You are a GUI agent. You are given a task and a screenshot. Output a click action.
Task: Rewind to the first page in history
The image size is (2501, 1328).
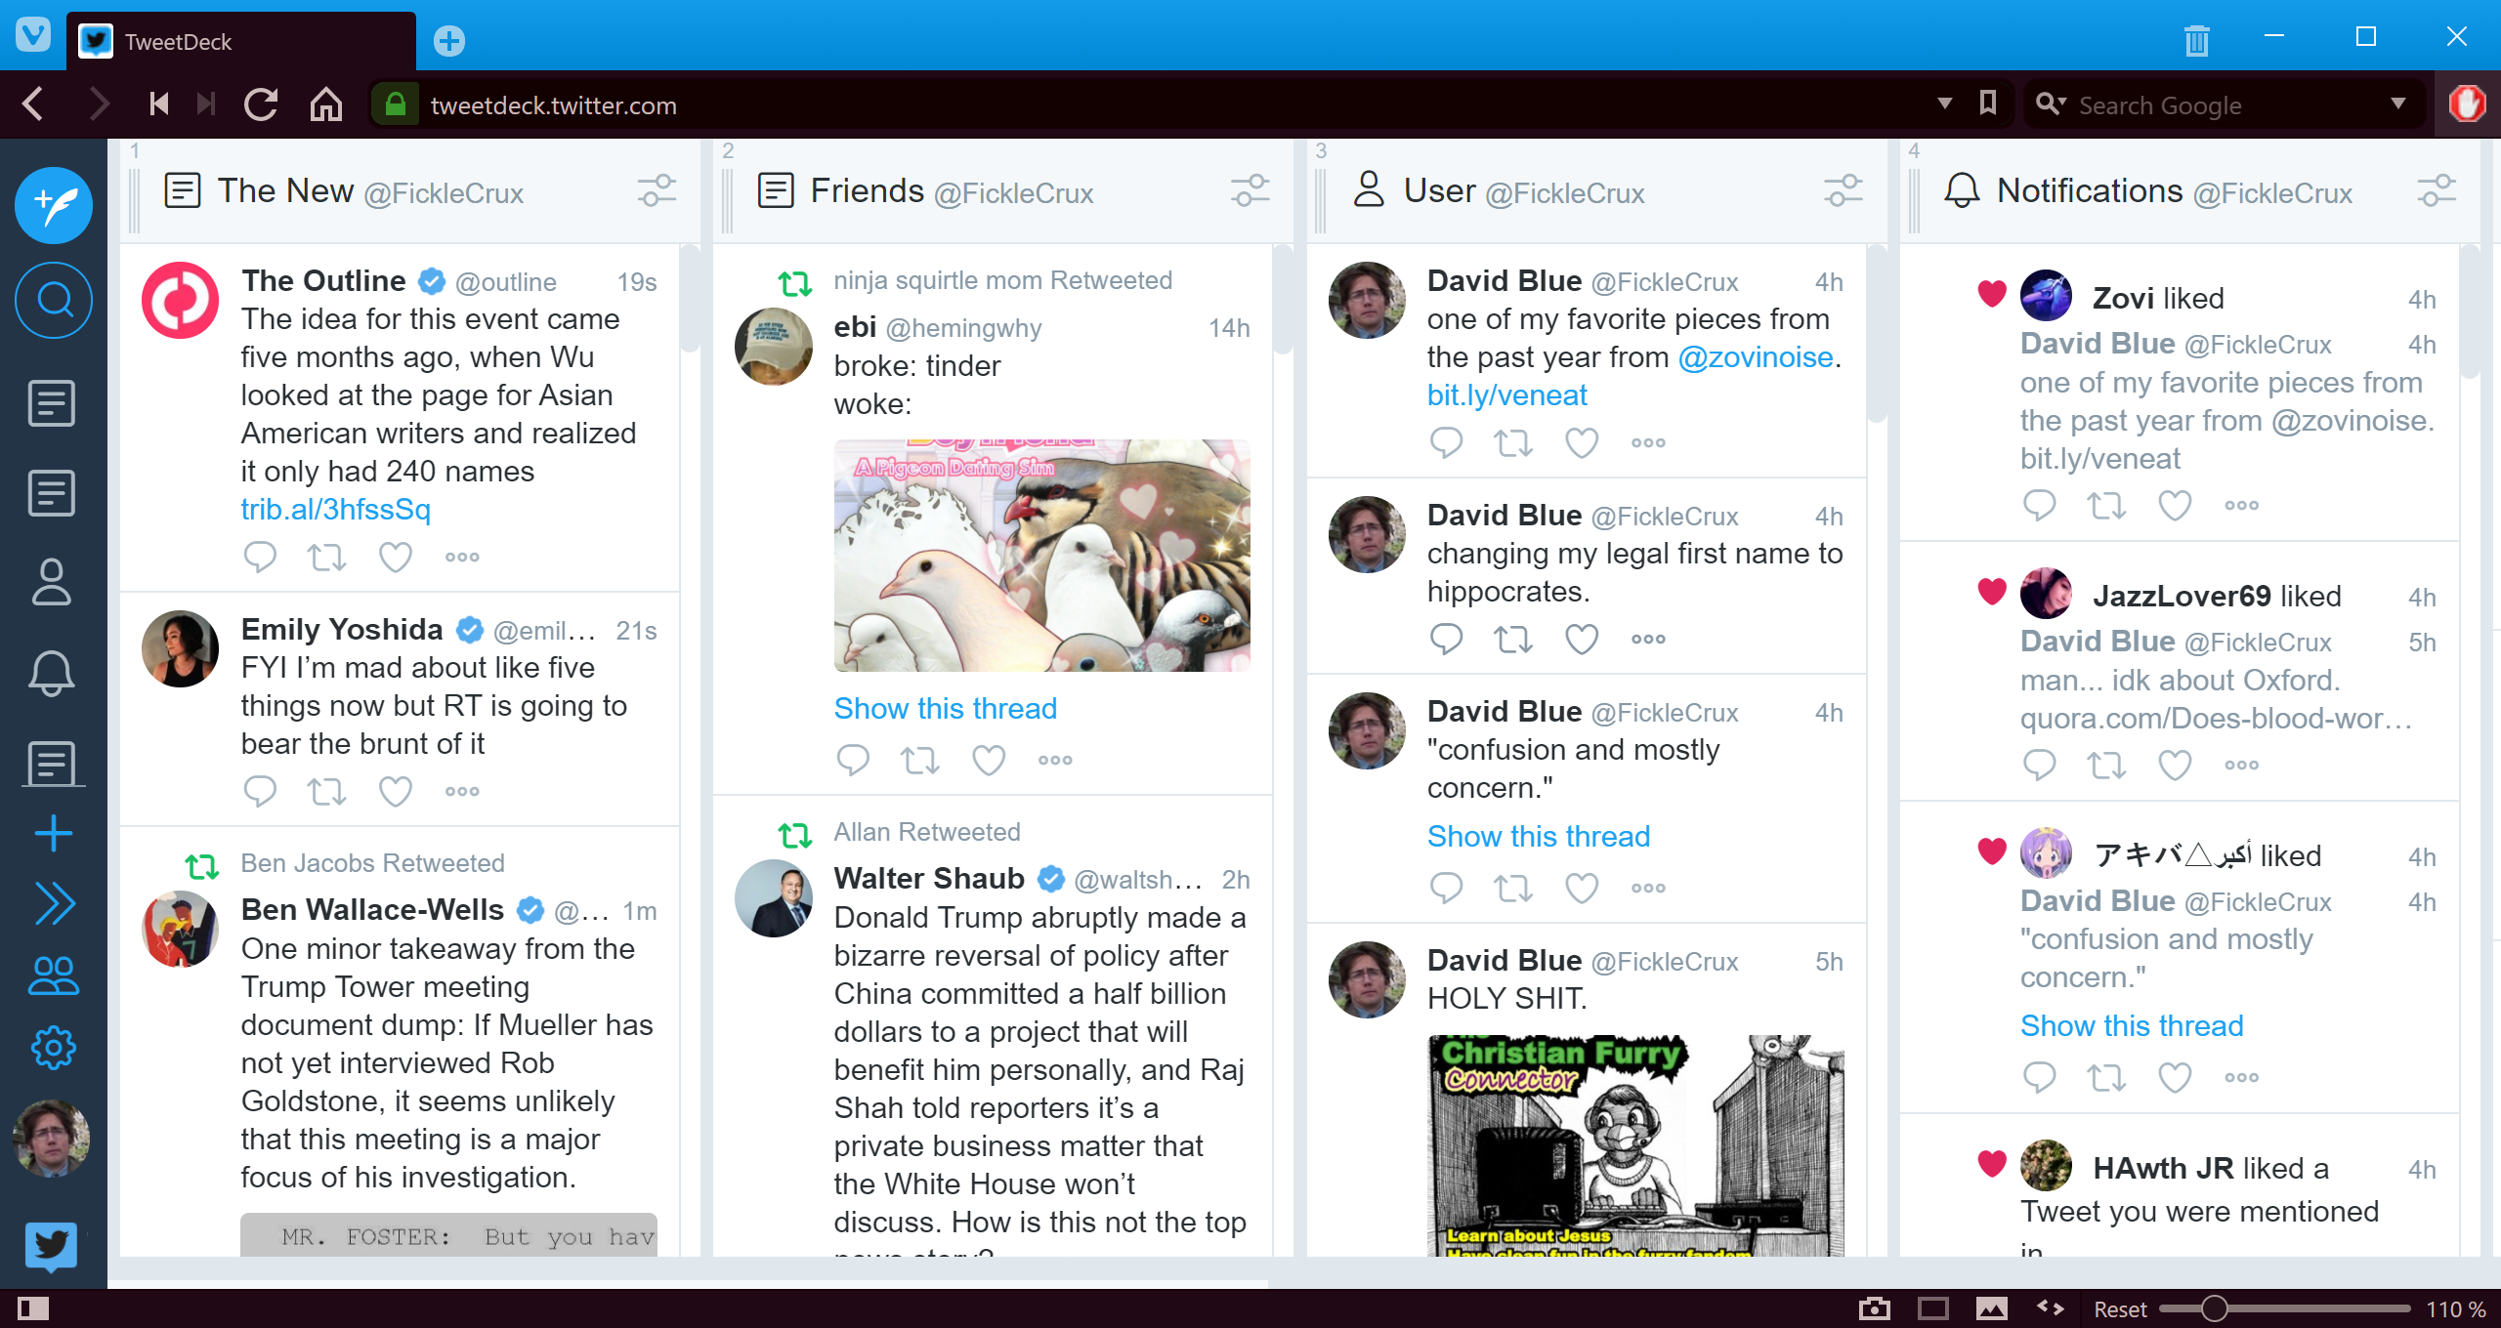[159, 104]
